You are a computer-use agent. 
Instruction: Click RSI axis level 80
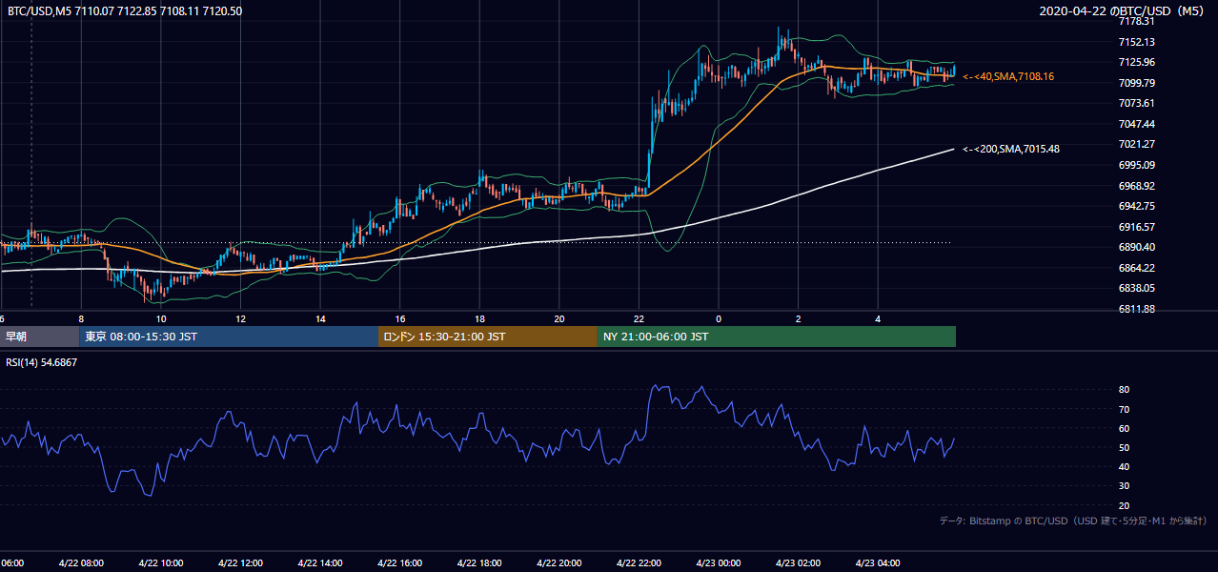[x=1125, y=390]
